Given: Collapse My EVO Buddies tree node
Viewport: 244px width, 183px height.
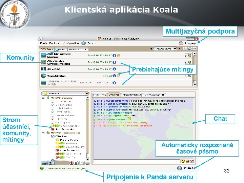Looking at the screenshot, I should point(43,98).
